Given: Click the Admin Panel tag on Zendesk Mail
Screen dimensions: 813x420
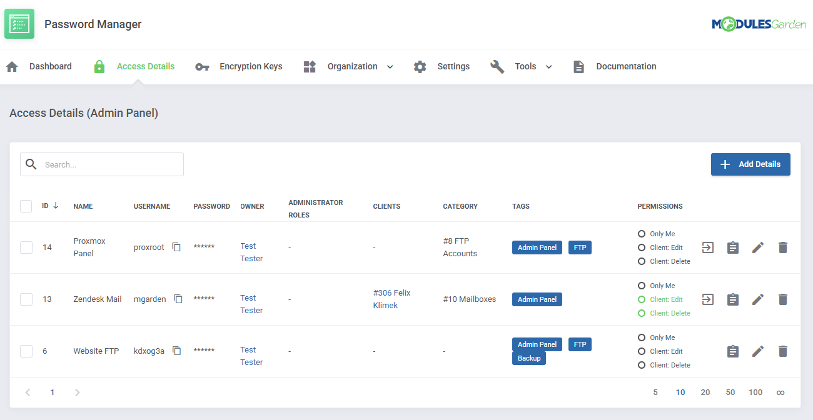Looking at the screenshot, I should pos(537,299).
